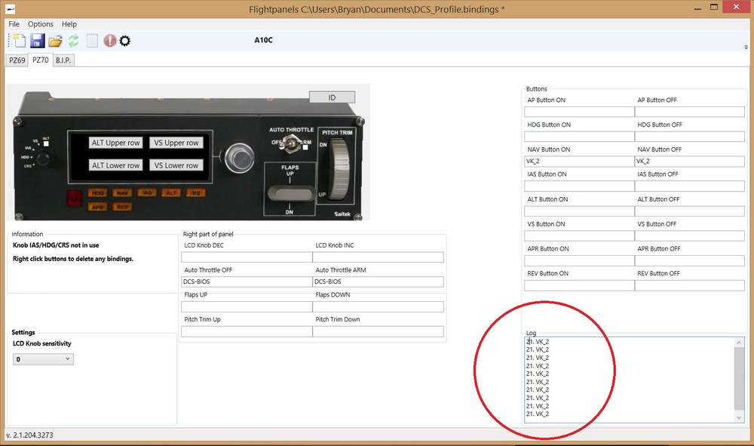
Task: Click the Log scrollbar down arrow
Action: [x=739, y=417]
